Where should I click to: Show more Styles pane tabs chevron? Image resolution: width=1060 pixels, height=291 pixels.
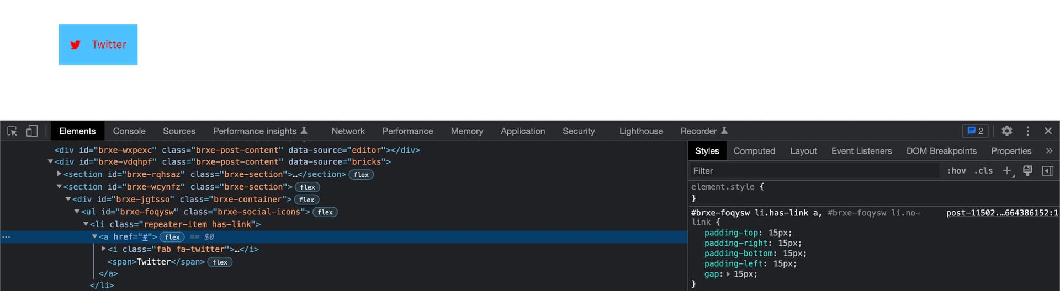[x=1048, y=150]
